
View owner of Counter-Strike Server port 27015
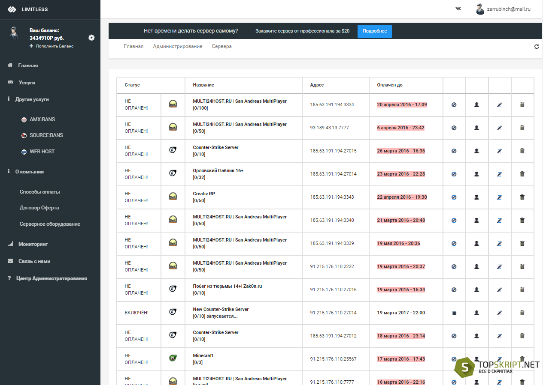[x=476, y=151]
